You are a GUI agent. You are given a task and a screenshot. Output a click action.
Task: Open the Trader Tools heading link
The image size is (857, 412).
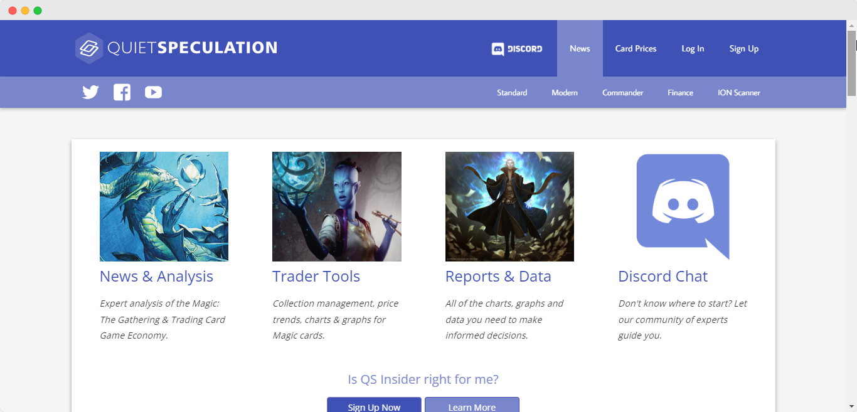click(316, 277)
